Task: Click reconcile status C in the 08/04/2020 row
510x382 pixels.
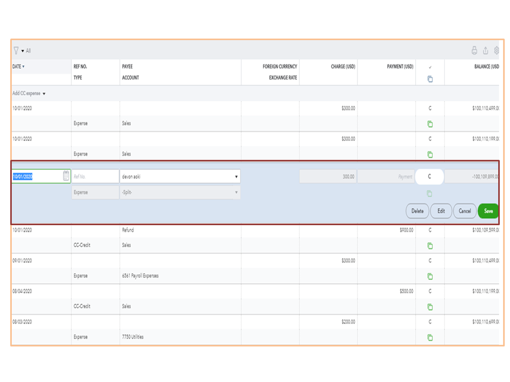Action: (430, 291)
